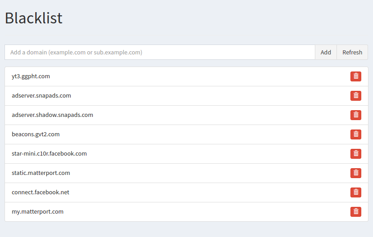The width and height of the screenshot is (373, 237).
Task: Remove my.matterport.com using trash button
Action: coord(355,212)
